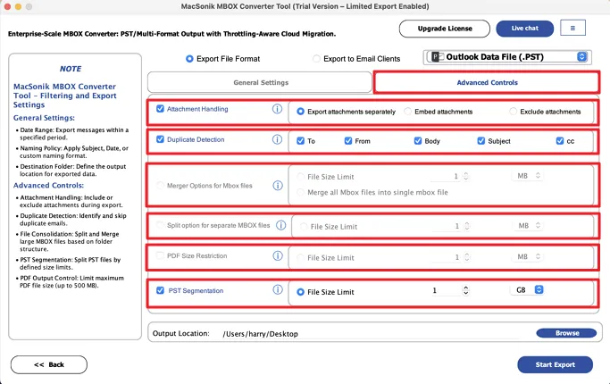Select Split option for separate MBOX files
This screenshot has width=610, height=384.
pyautogui.click(x=160, y=225)
